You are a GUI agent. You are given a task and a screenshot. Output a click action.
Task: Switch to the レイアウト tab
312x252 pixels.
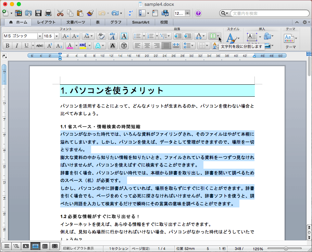point(46,22)
